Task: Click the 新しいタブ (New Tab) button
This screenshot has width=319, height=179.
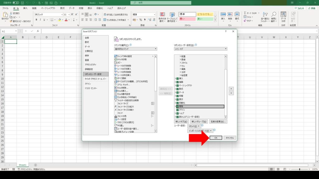Action: pos(181,122)
